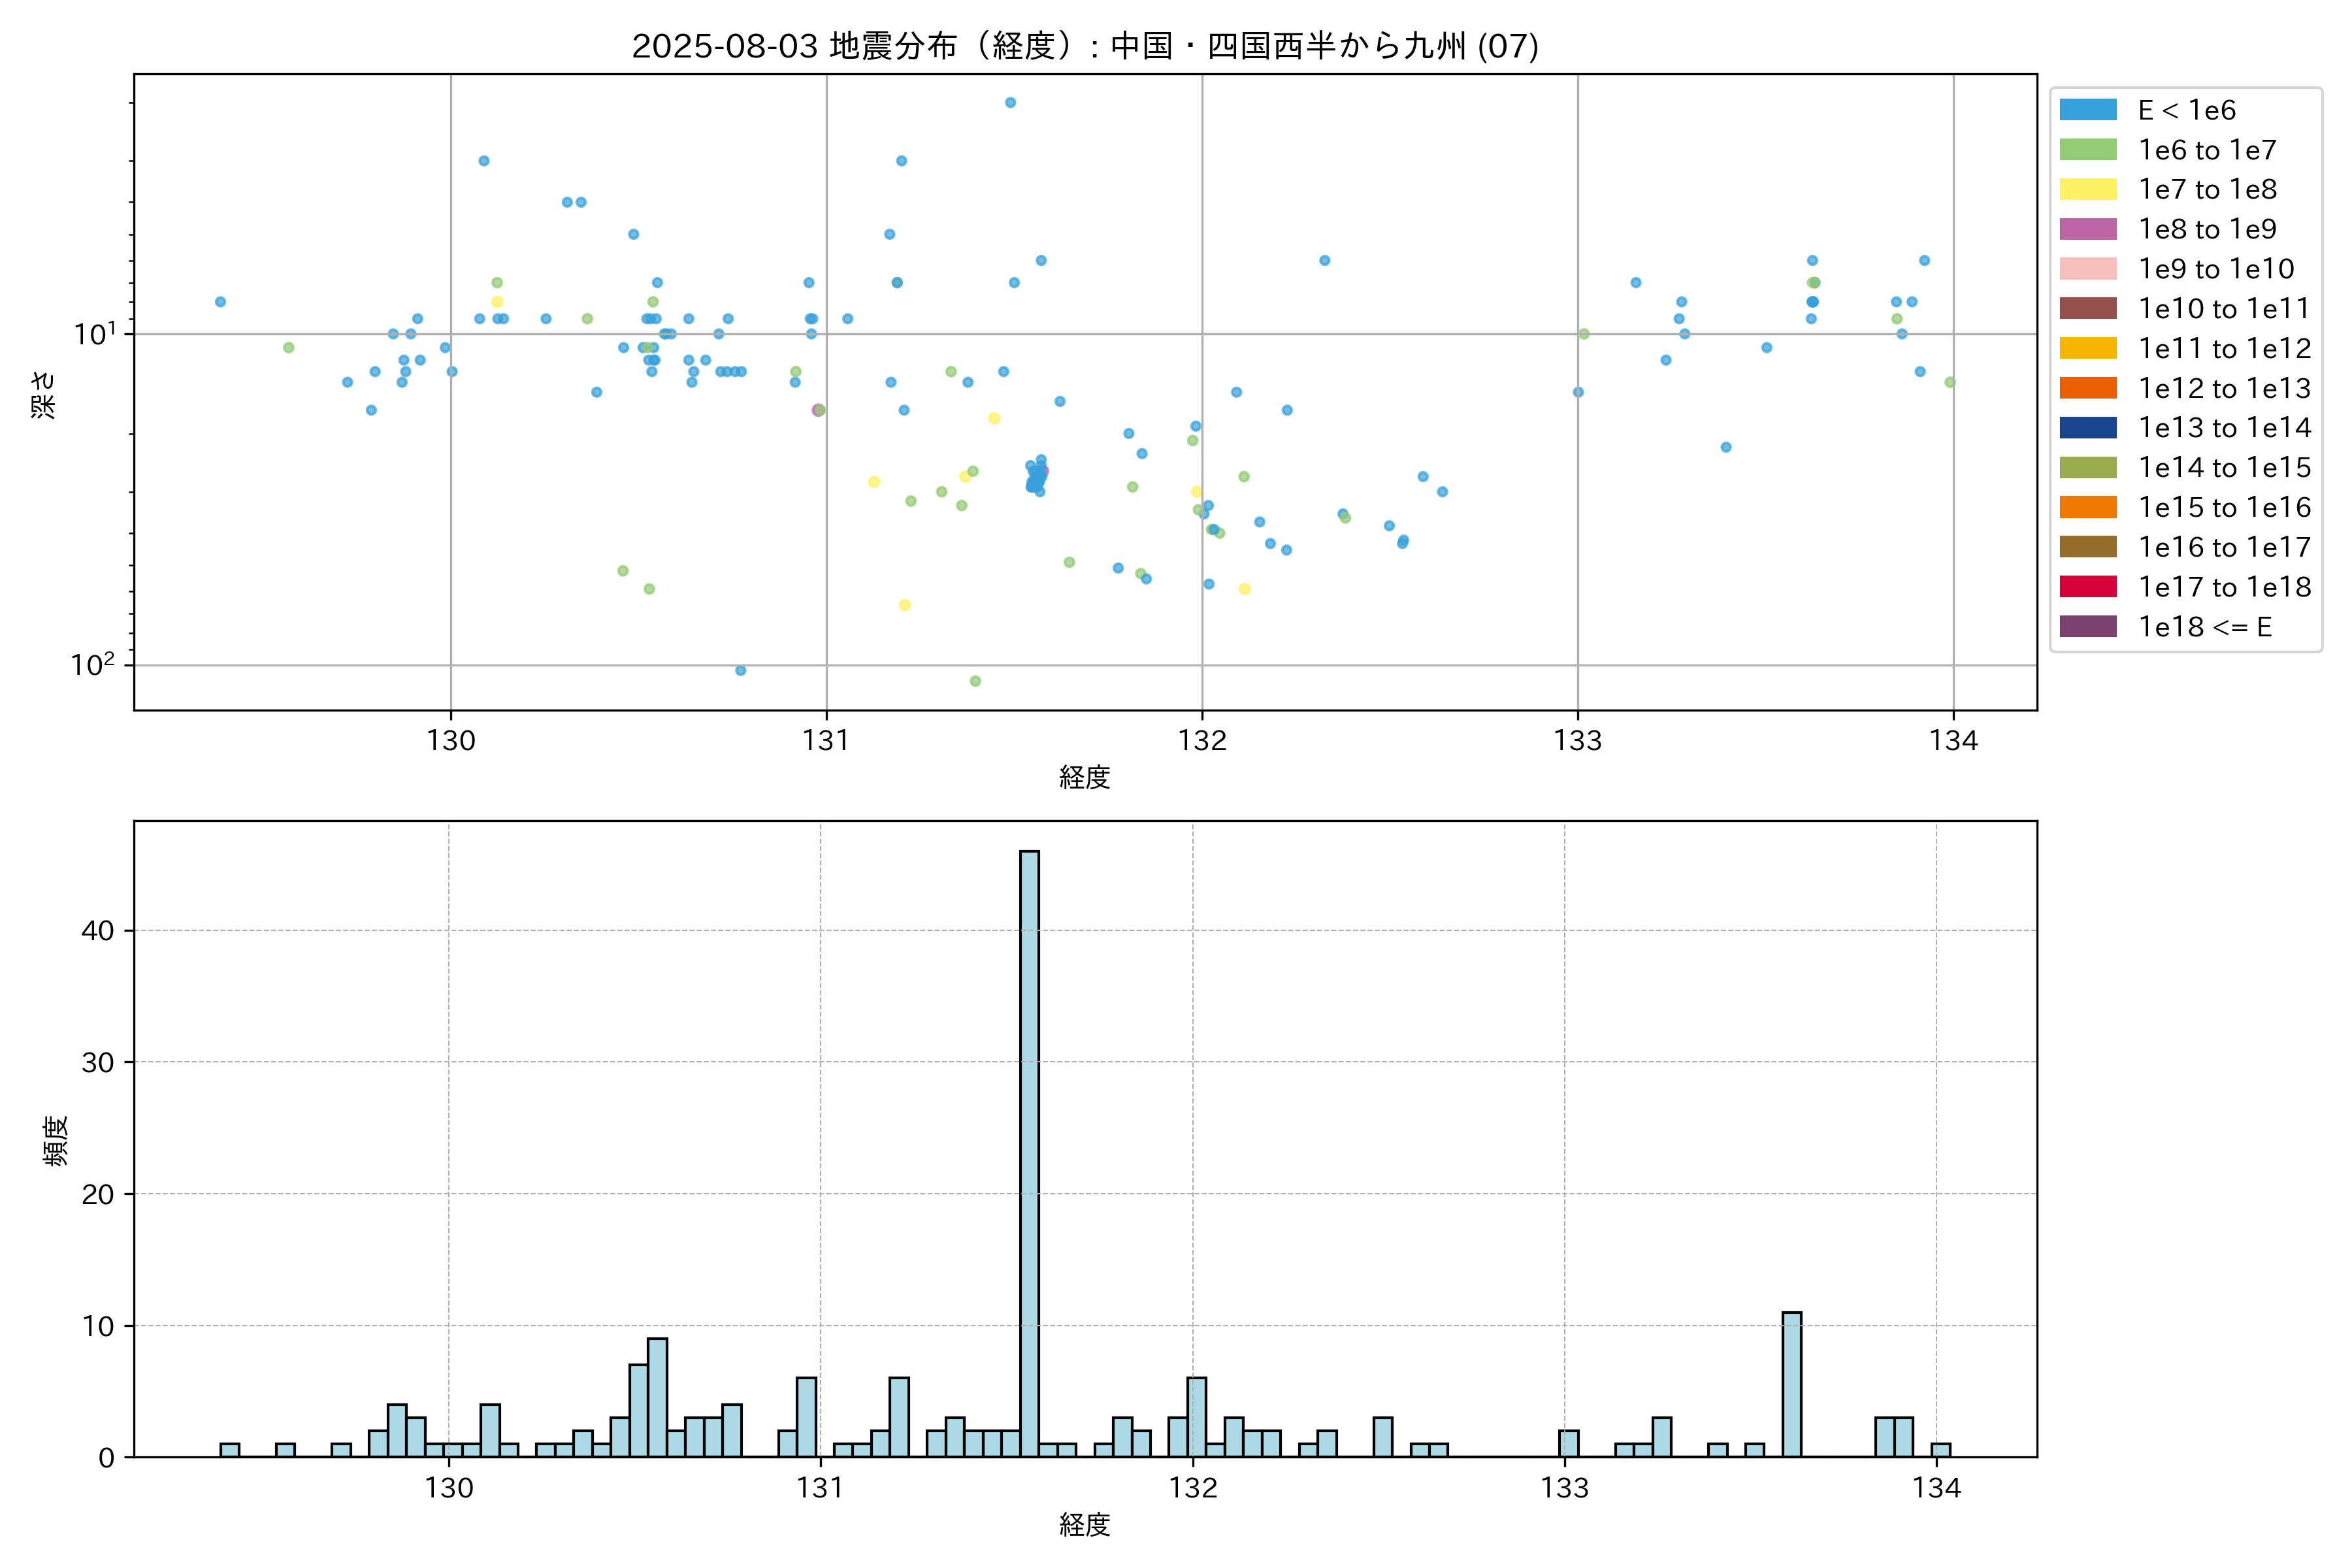Click the 経度 label under scatter plot
Viewport: 2352px width, 1568px height.
1085,777
